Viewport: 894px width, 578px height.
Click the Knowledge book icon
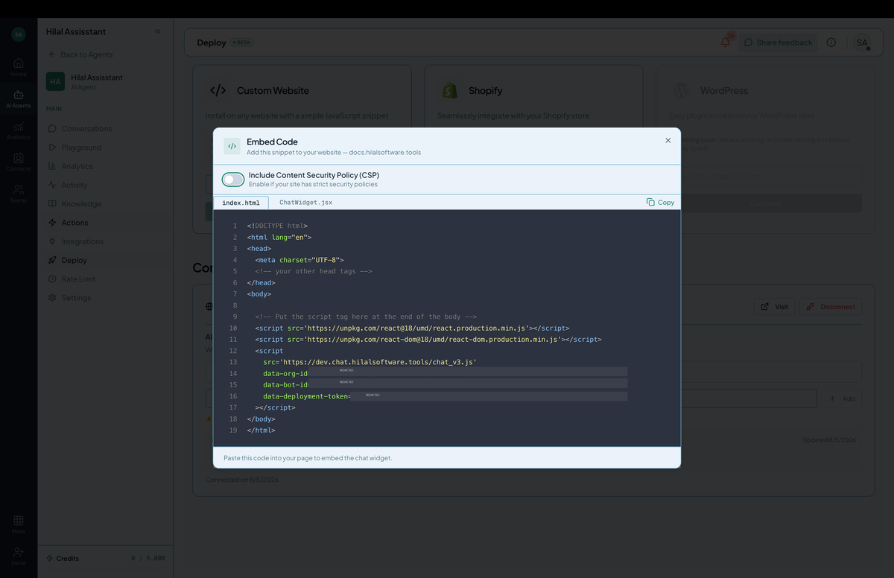(52, 203)
